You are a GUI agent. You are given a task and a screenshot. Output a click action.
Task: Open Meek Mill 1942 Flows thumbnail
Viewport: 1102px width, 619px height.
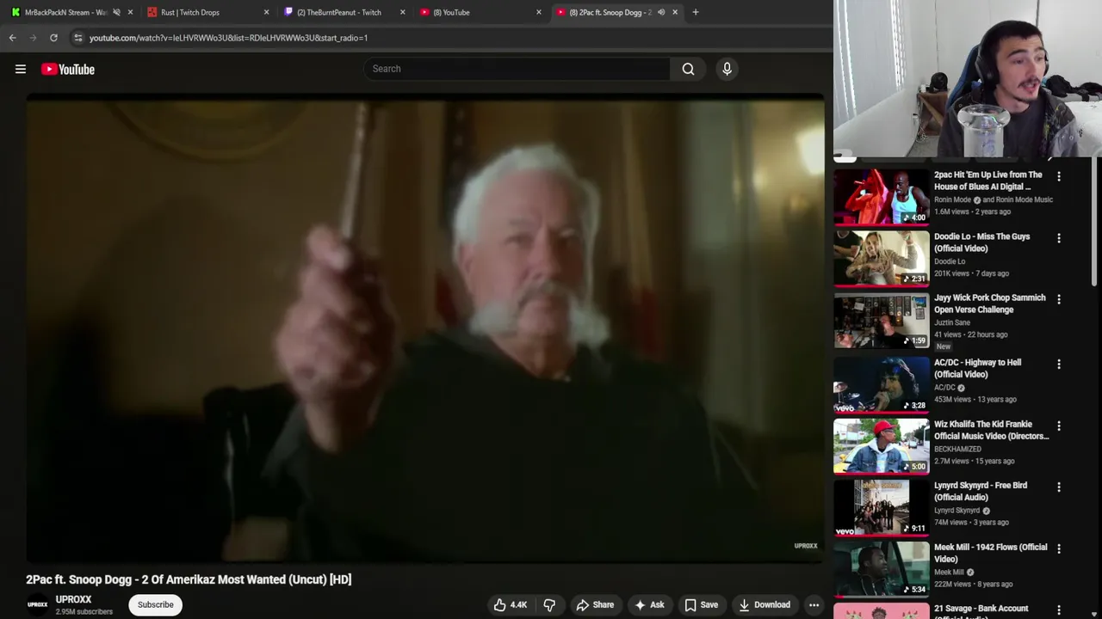[882, 569]
